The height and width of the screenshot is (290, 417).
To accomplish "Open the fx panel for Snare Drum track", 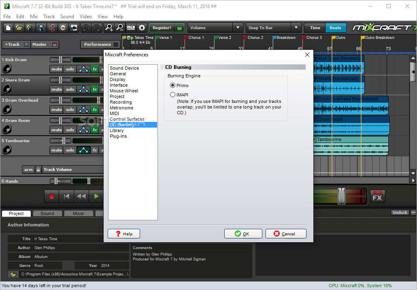I will coord(95,89).
